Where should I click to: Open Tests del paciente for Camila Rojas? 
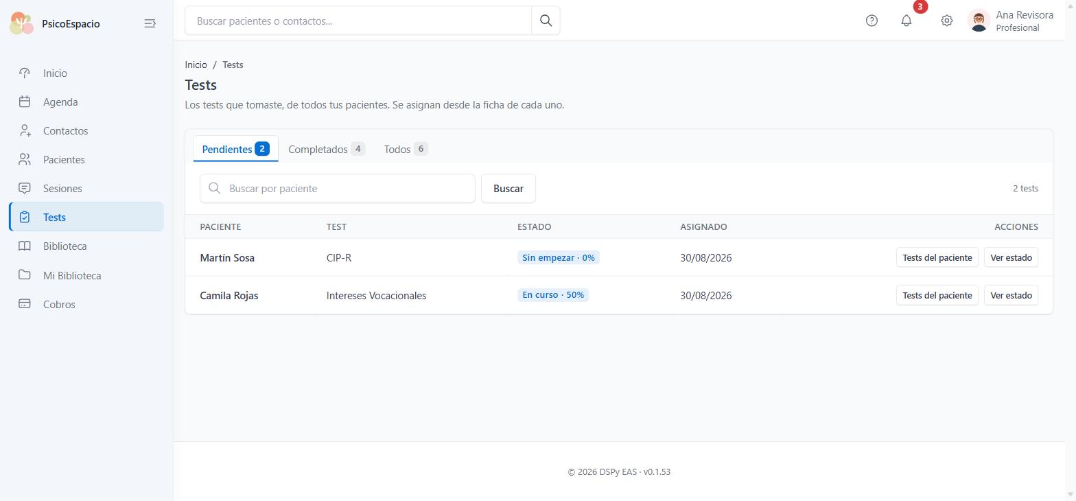937,295
